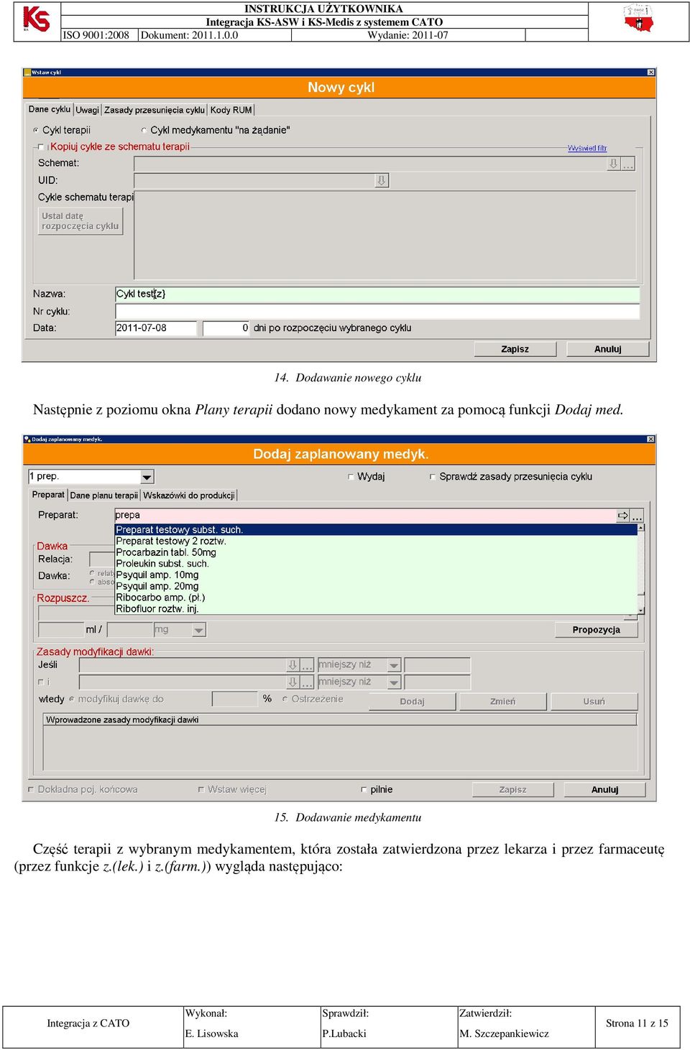
Task: Click the ellipsis button next to Preparat field
Action: 637,516
